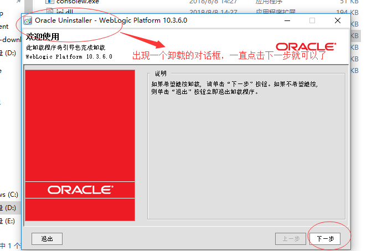Screen dimensions: 377x251
Task: Click the 2018/8/8 14:27 date of consolew.exe
Action: click(213, 2)
